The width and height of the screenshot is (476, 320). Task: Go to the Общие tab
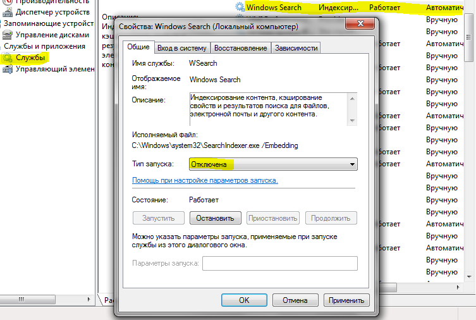tap(138, 47)
